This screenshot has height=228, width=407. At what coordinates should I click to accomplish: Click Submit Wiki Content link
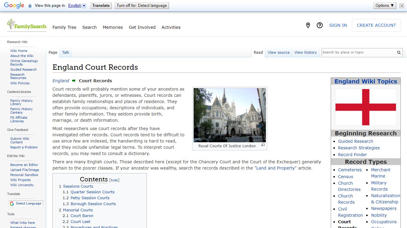(20, 140)
